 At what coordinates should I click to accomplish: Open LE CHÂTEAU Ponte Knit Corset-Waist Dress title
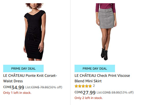coord(30,78)
